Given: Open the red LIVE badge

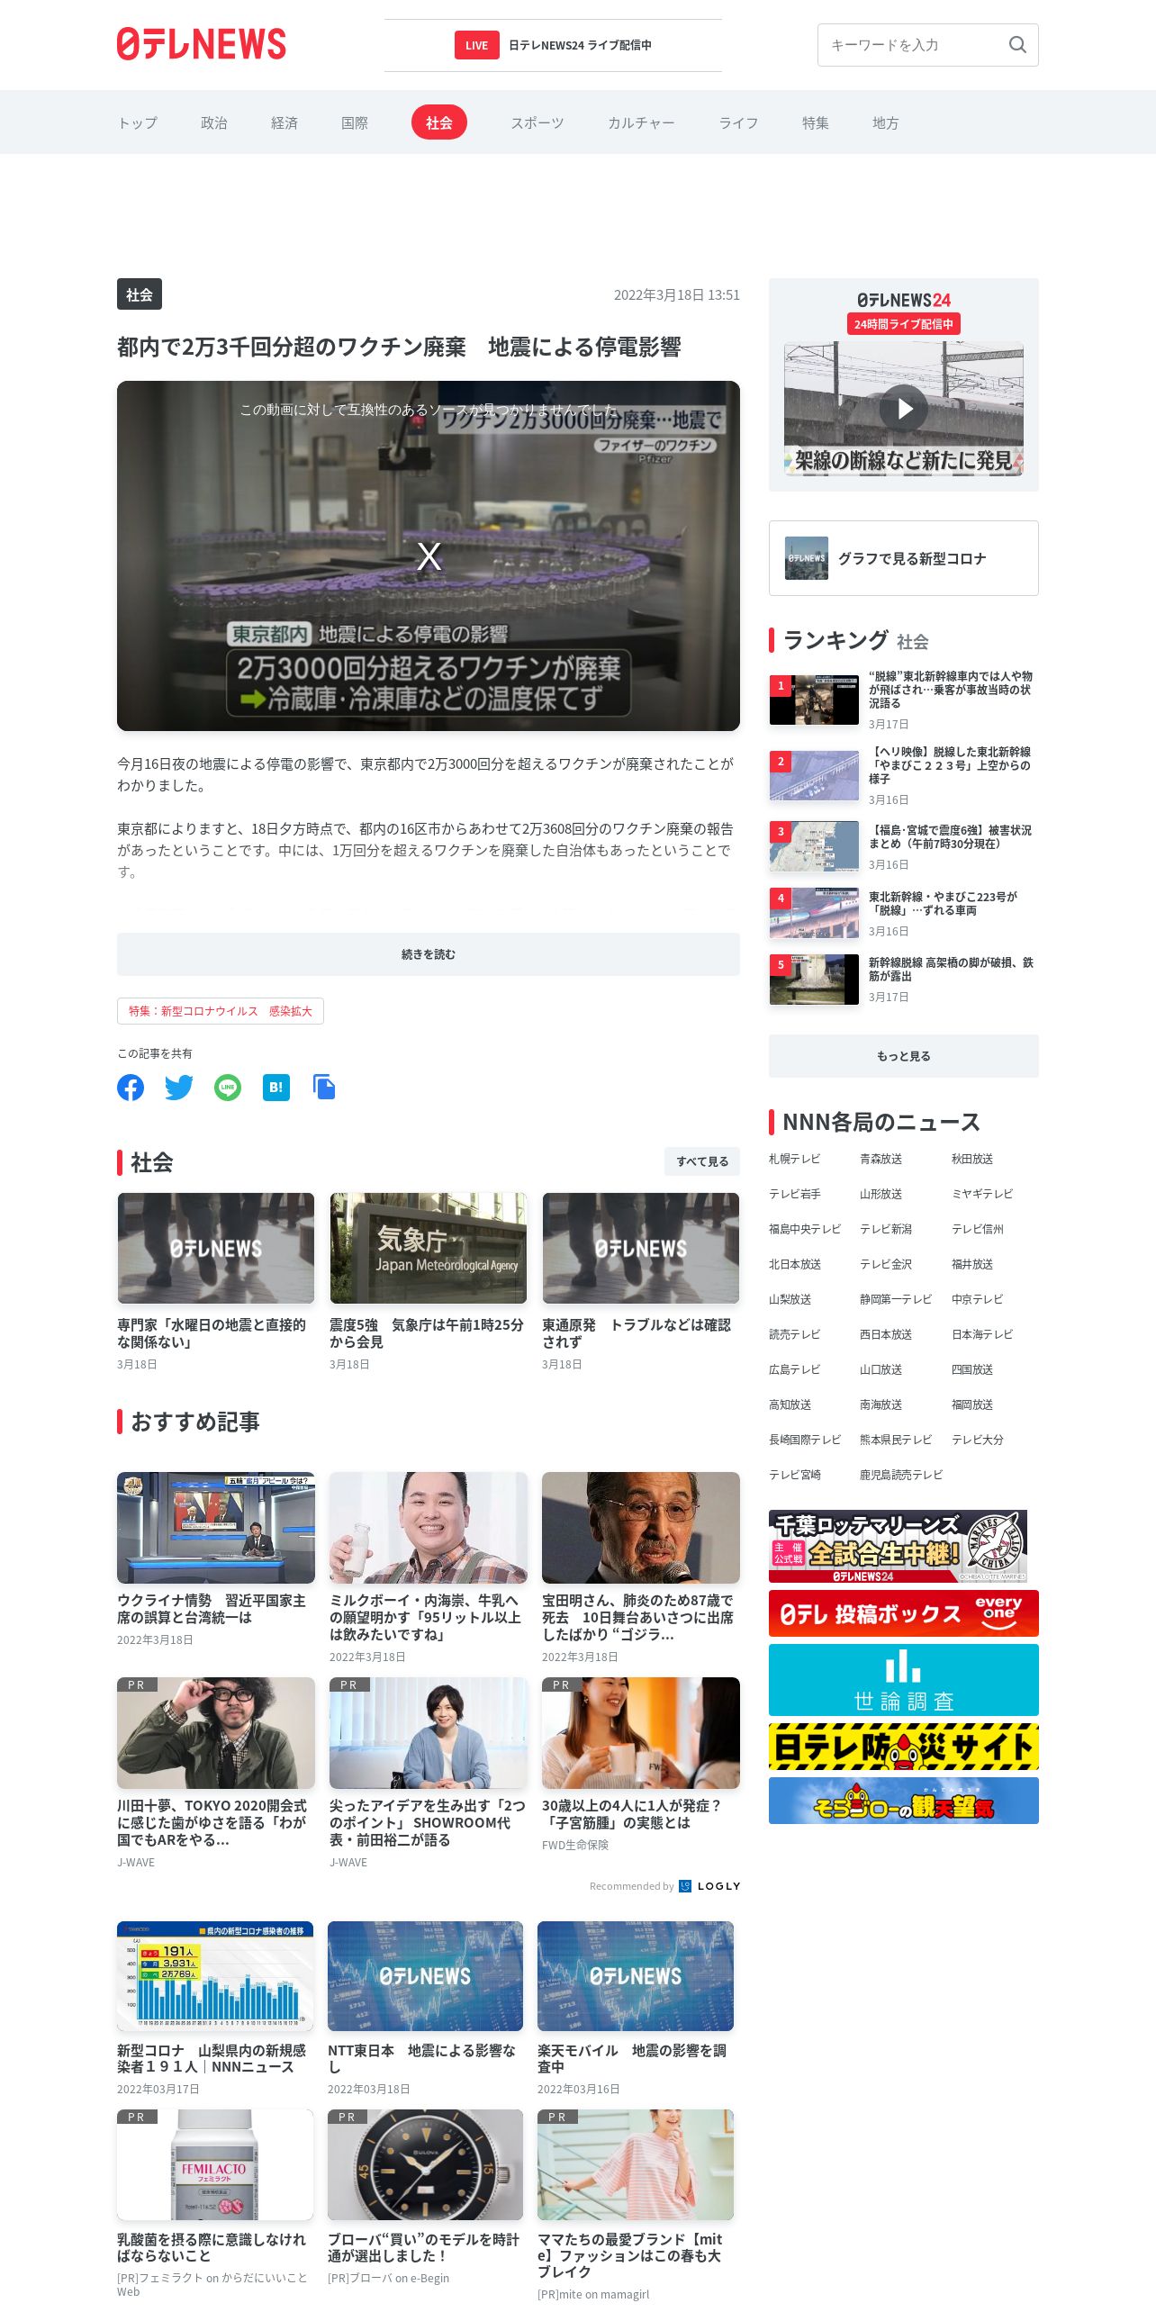Looking at the screenshot, I should (476, 45).
